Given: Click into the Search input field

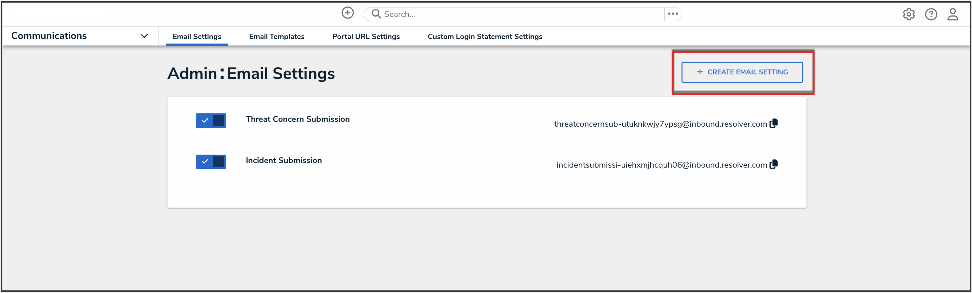Looking at the screenshot, I should coord(521,14).
